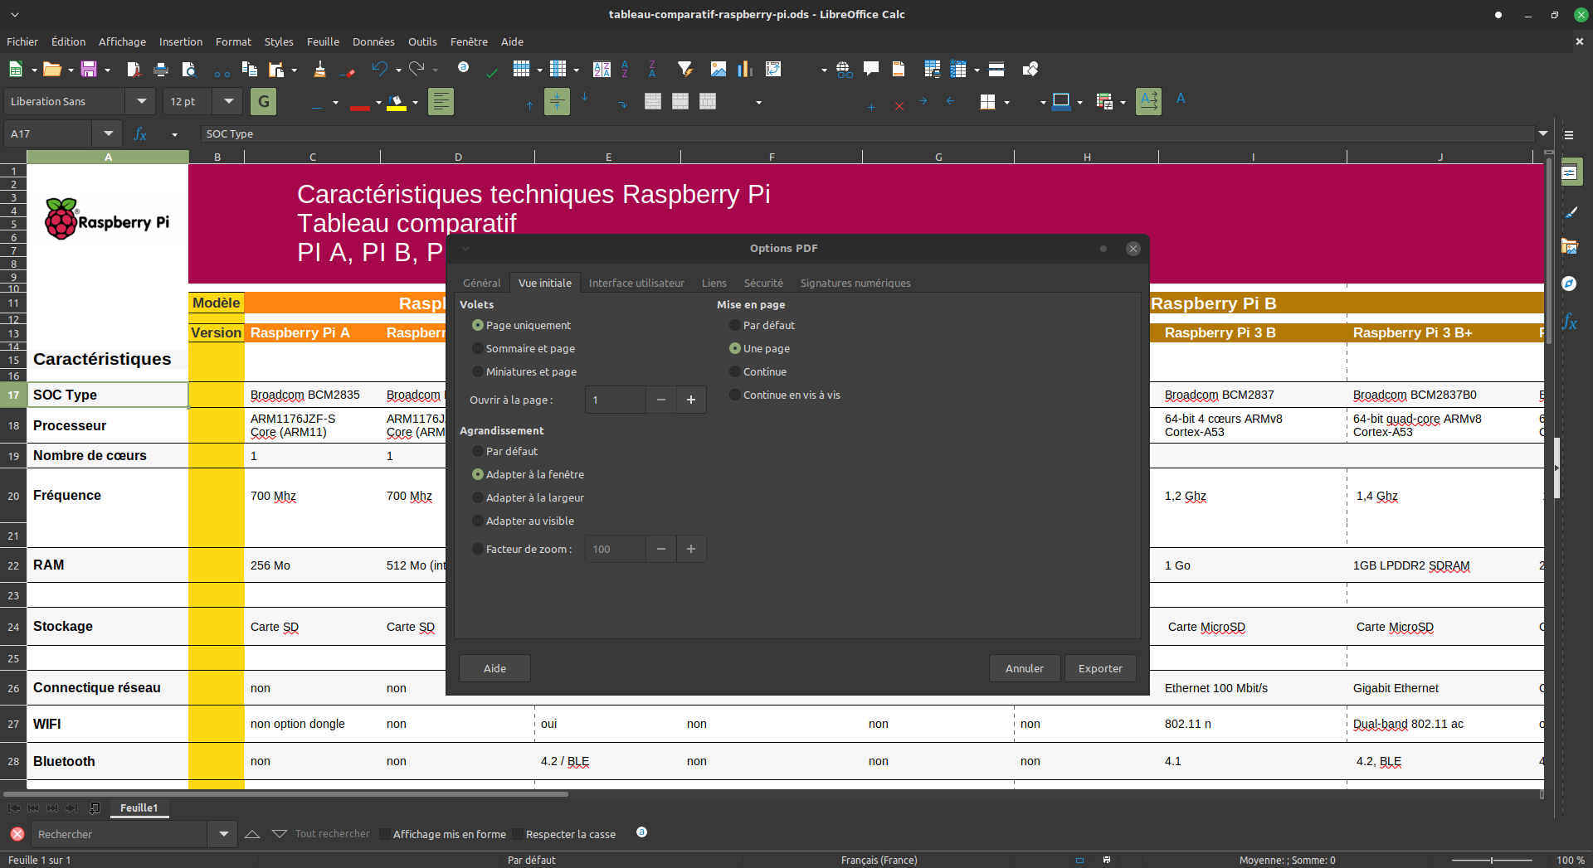This screenshot has height=868, width=1593.
Task: Open the sidebar Navigator compass icon
Action: point(1569,284)
